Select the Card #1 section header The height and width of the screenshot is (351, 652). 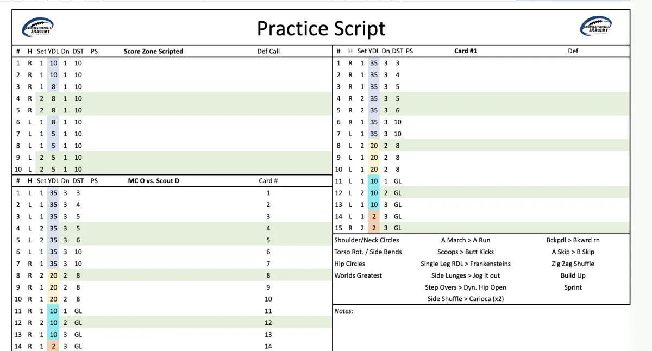pos(465,51)
